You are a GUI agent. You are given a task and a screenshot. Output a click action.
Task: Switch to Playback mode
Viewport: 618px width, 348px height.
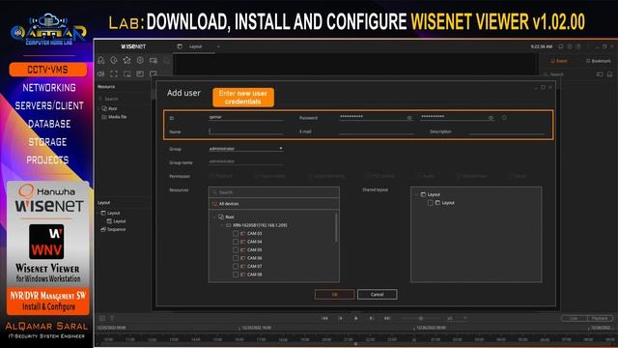click(x=600, y=318)
